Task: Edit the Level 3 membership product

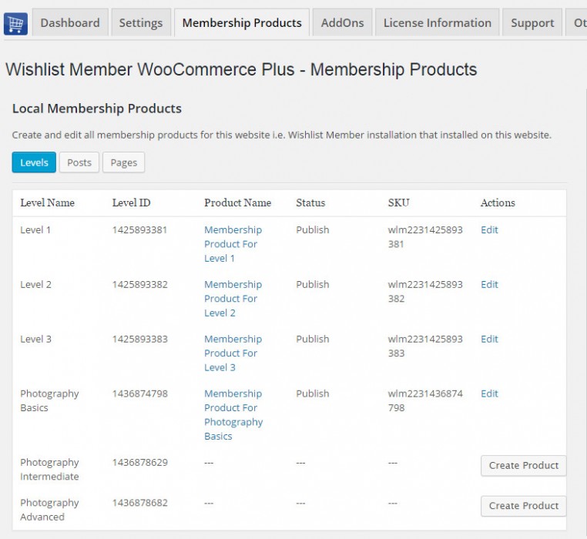Action: [x=489, y=340]
